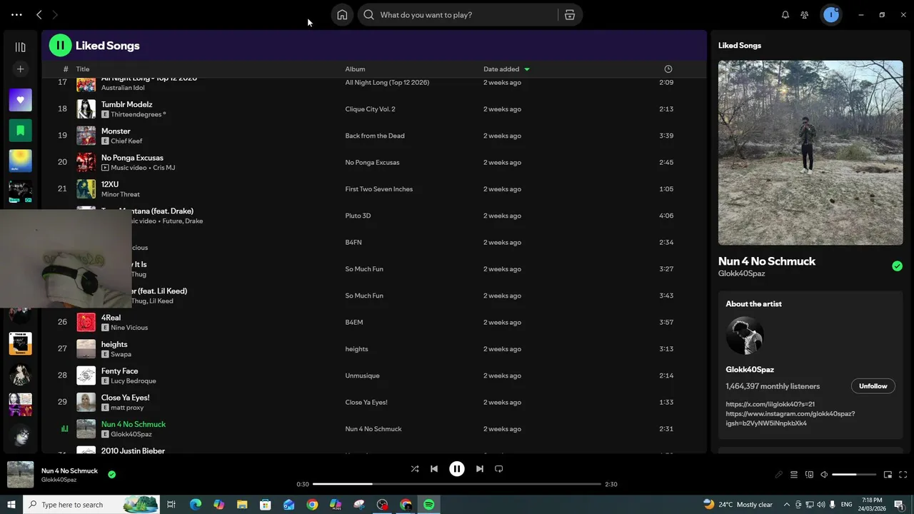Open the Unmusique album link

tap(362, 376)
